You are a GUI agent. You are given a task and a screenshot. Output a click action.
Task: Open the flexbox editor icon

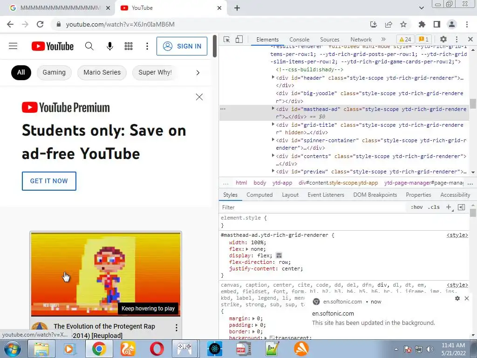(279, 255)
